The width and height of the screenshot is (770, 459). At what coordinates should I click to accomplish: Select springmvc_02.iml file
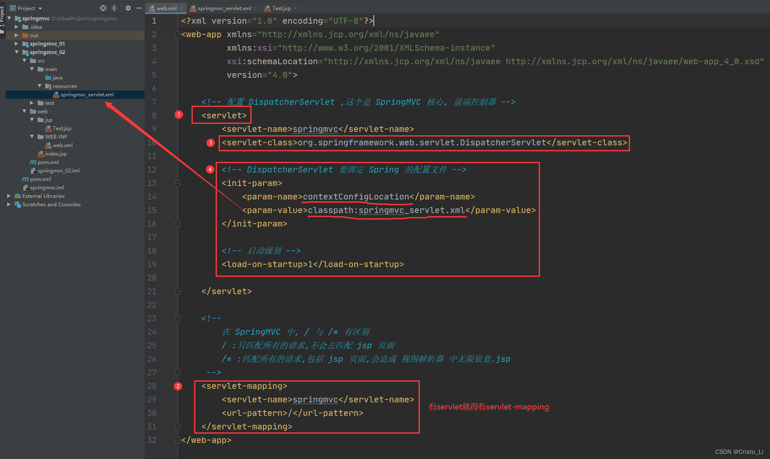tap(58, 170)
